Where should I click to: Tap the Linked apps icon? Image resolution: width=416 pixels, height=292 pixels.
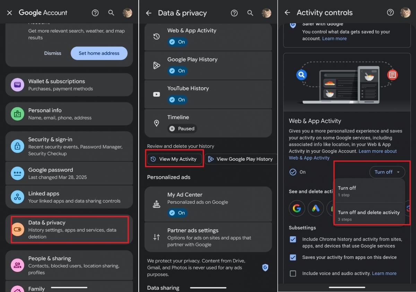point(17,197)
